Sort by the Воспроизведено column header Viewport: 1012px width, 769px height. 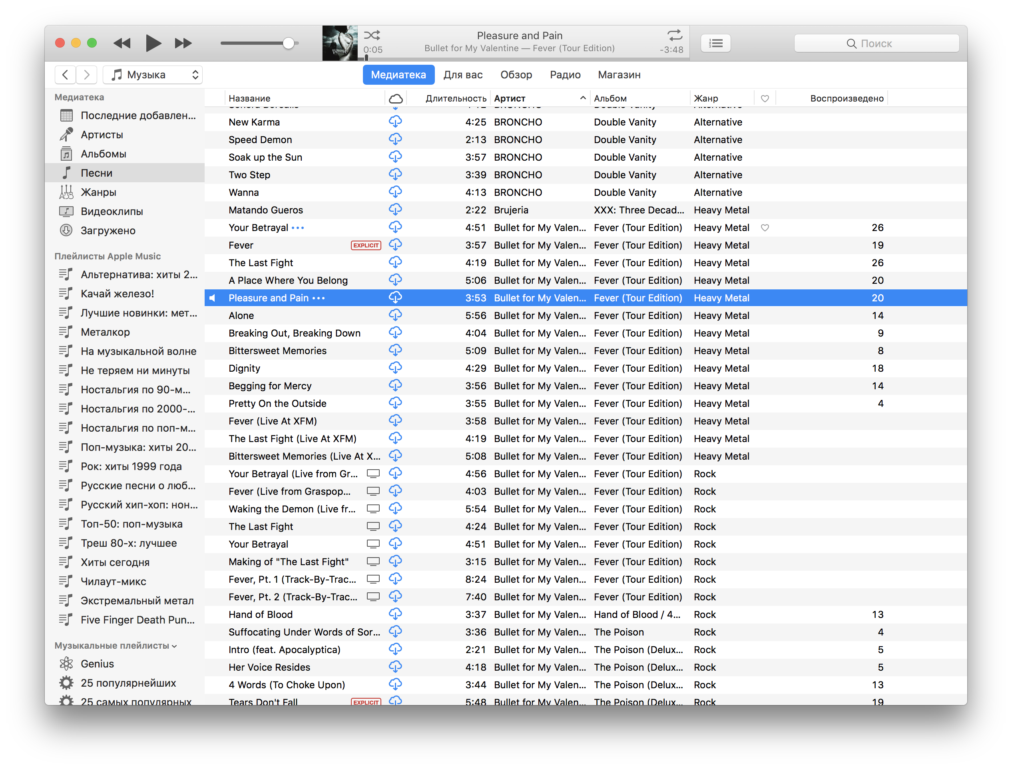pyautogui.click(x=832, y=98)
